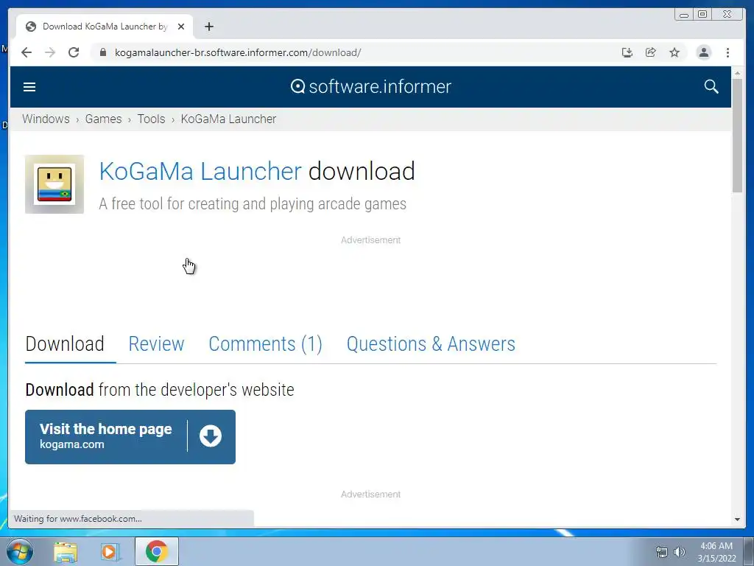Open a new browser tab
The height and width of the screenshot is (566, 754).
[208, 27]
